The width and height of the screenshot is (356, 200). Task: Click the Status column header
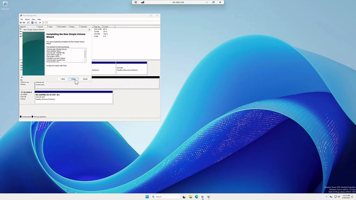click(74, 27)
